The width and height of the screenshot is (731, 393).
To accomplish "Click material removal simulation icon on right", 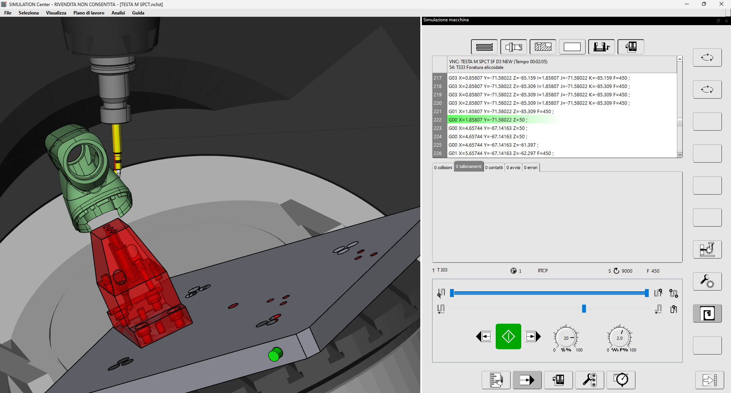I will click(707, 249).
